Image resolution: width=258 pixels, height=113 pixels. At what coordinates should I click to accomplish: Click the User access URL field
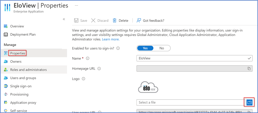(194, 111)
